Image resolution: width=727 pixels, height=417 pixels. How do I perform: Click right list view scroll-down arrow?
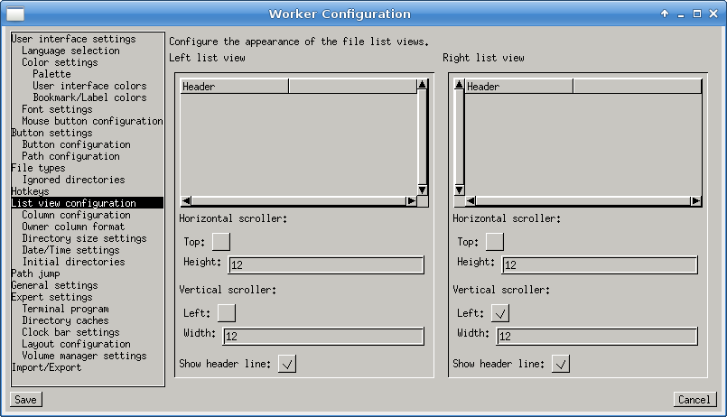(459, 190)
